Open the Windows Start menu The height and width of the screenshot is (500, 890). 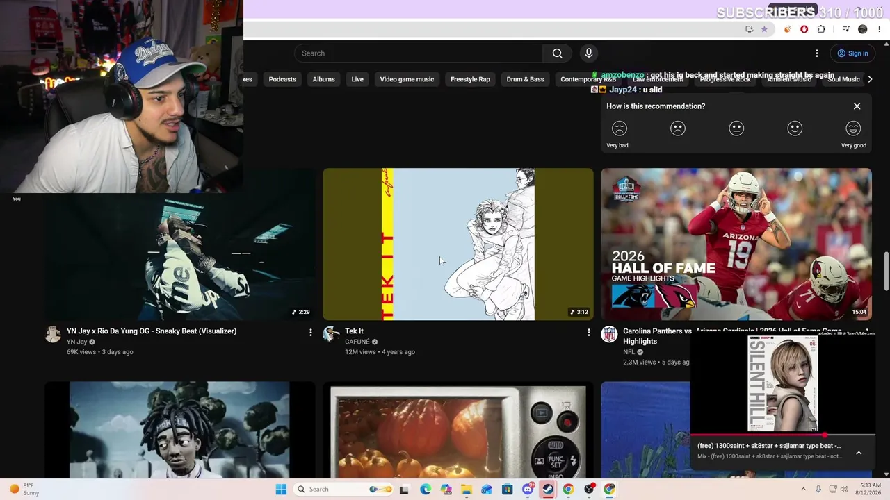281,490
